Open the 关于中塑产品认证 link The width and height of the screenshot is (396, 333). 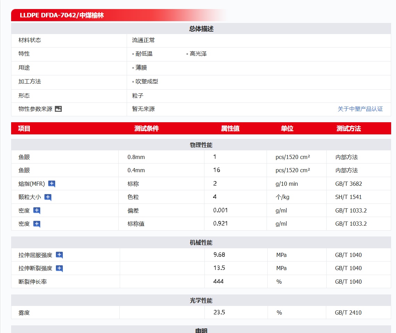360,109
